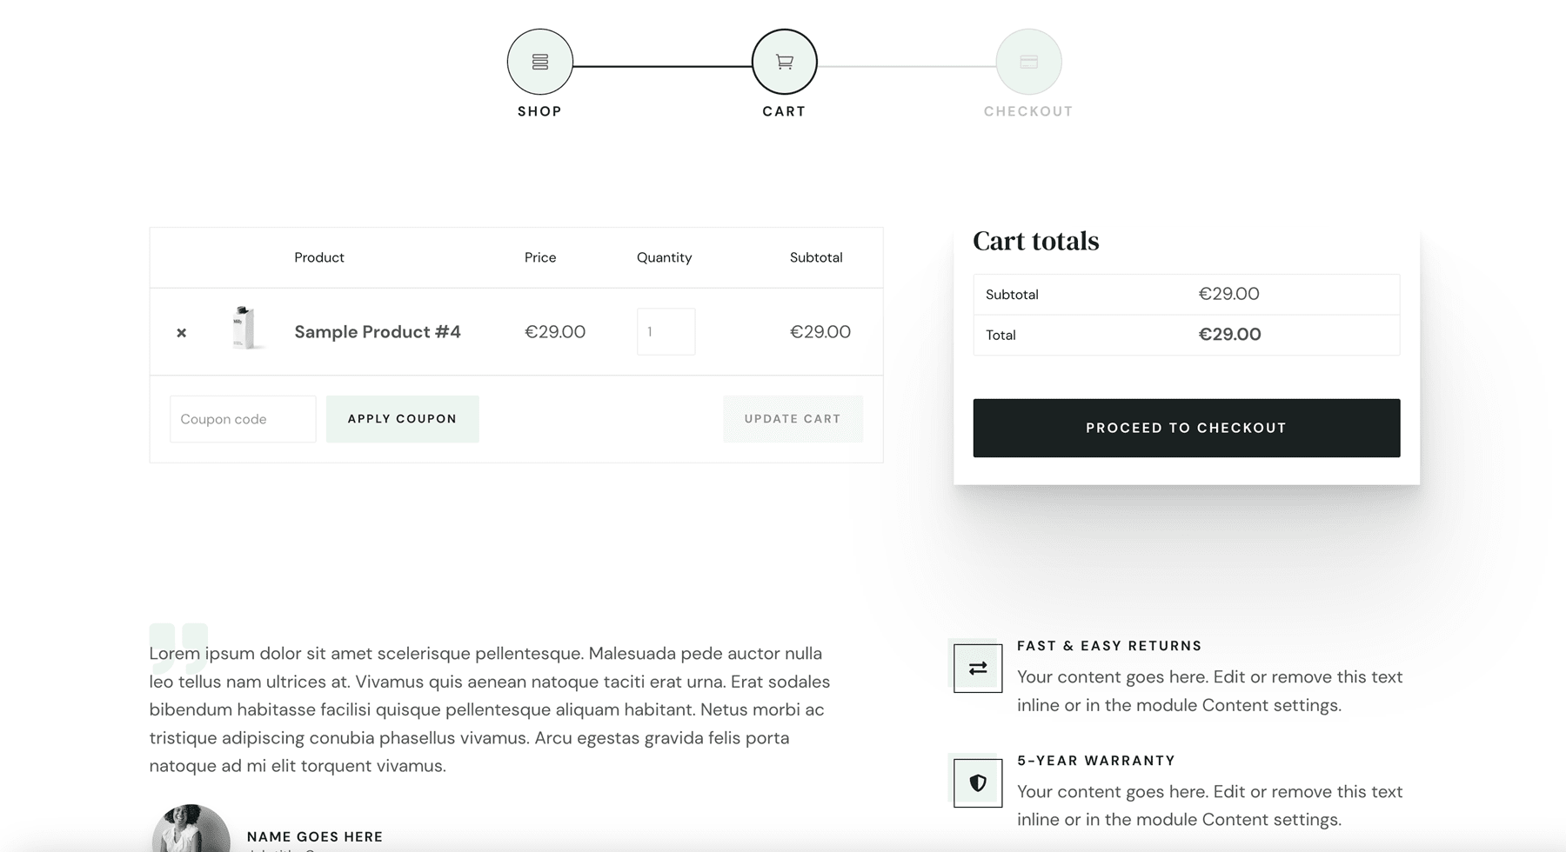Click the returns arrows icon
The height and width of the screenshot is (852, 1566).
(x=978, y=668)
